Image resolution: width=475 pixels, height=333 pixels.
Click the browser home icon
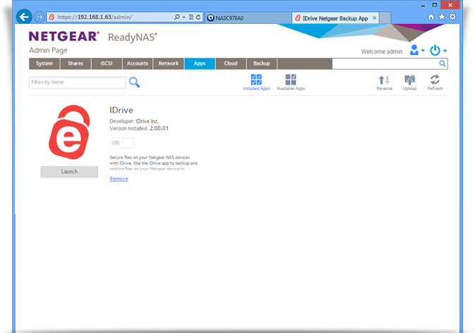(431, 17)
